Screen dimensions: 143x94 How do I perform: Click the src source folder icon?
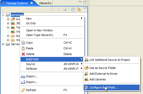click(x=13, y=19)
